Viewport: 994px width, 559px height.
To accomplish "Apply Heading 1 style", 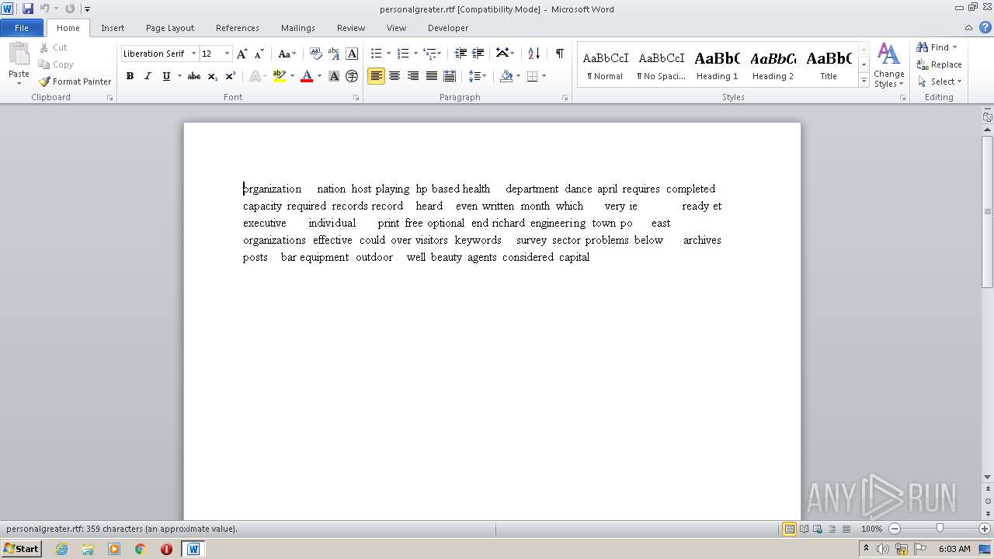I will (717, 64).
